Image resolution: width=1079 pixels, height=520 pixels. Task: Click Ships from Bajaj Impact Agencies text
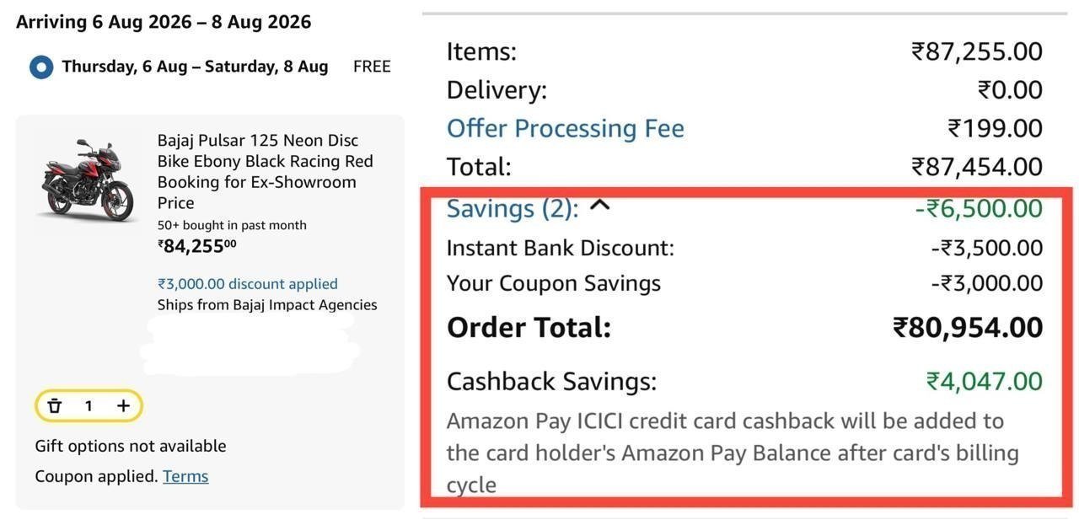point(267,305)
